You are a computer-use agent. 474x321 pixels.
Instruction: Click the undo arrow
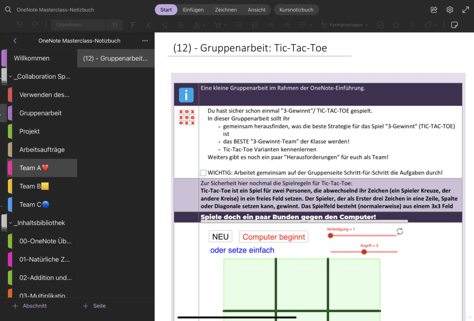click(x=19, y=25)
